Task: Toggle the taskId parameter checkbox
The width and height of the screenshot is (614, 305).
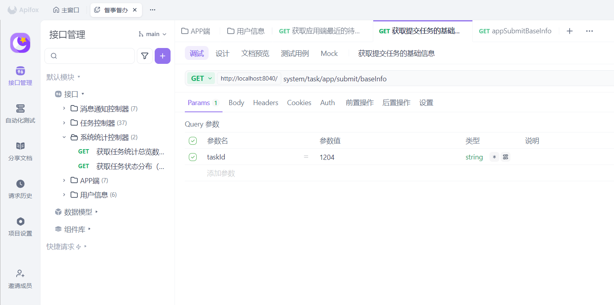Action: coord(193,157)
